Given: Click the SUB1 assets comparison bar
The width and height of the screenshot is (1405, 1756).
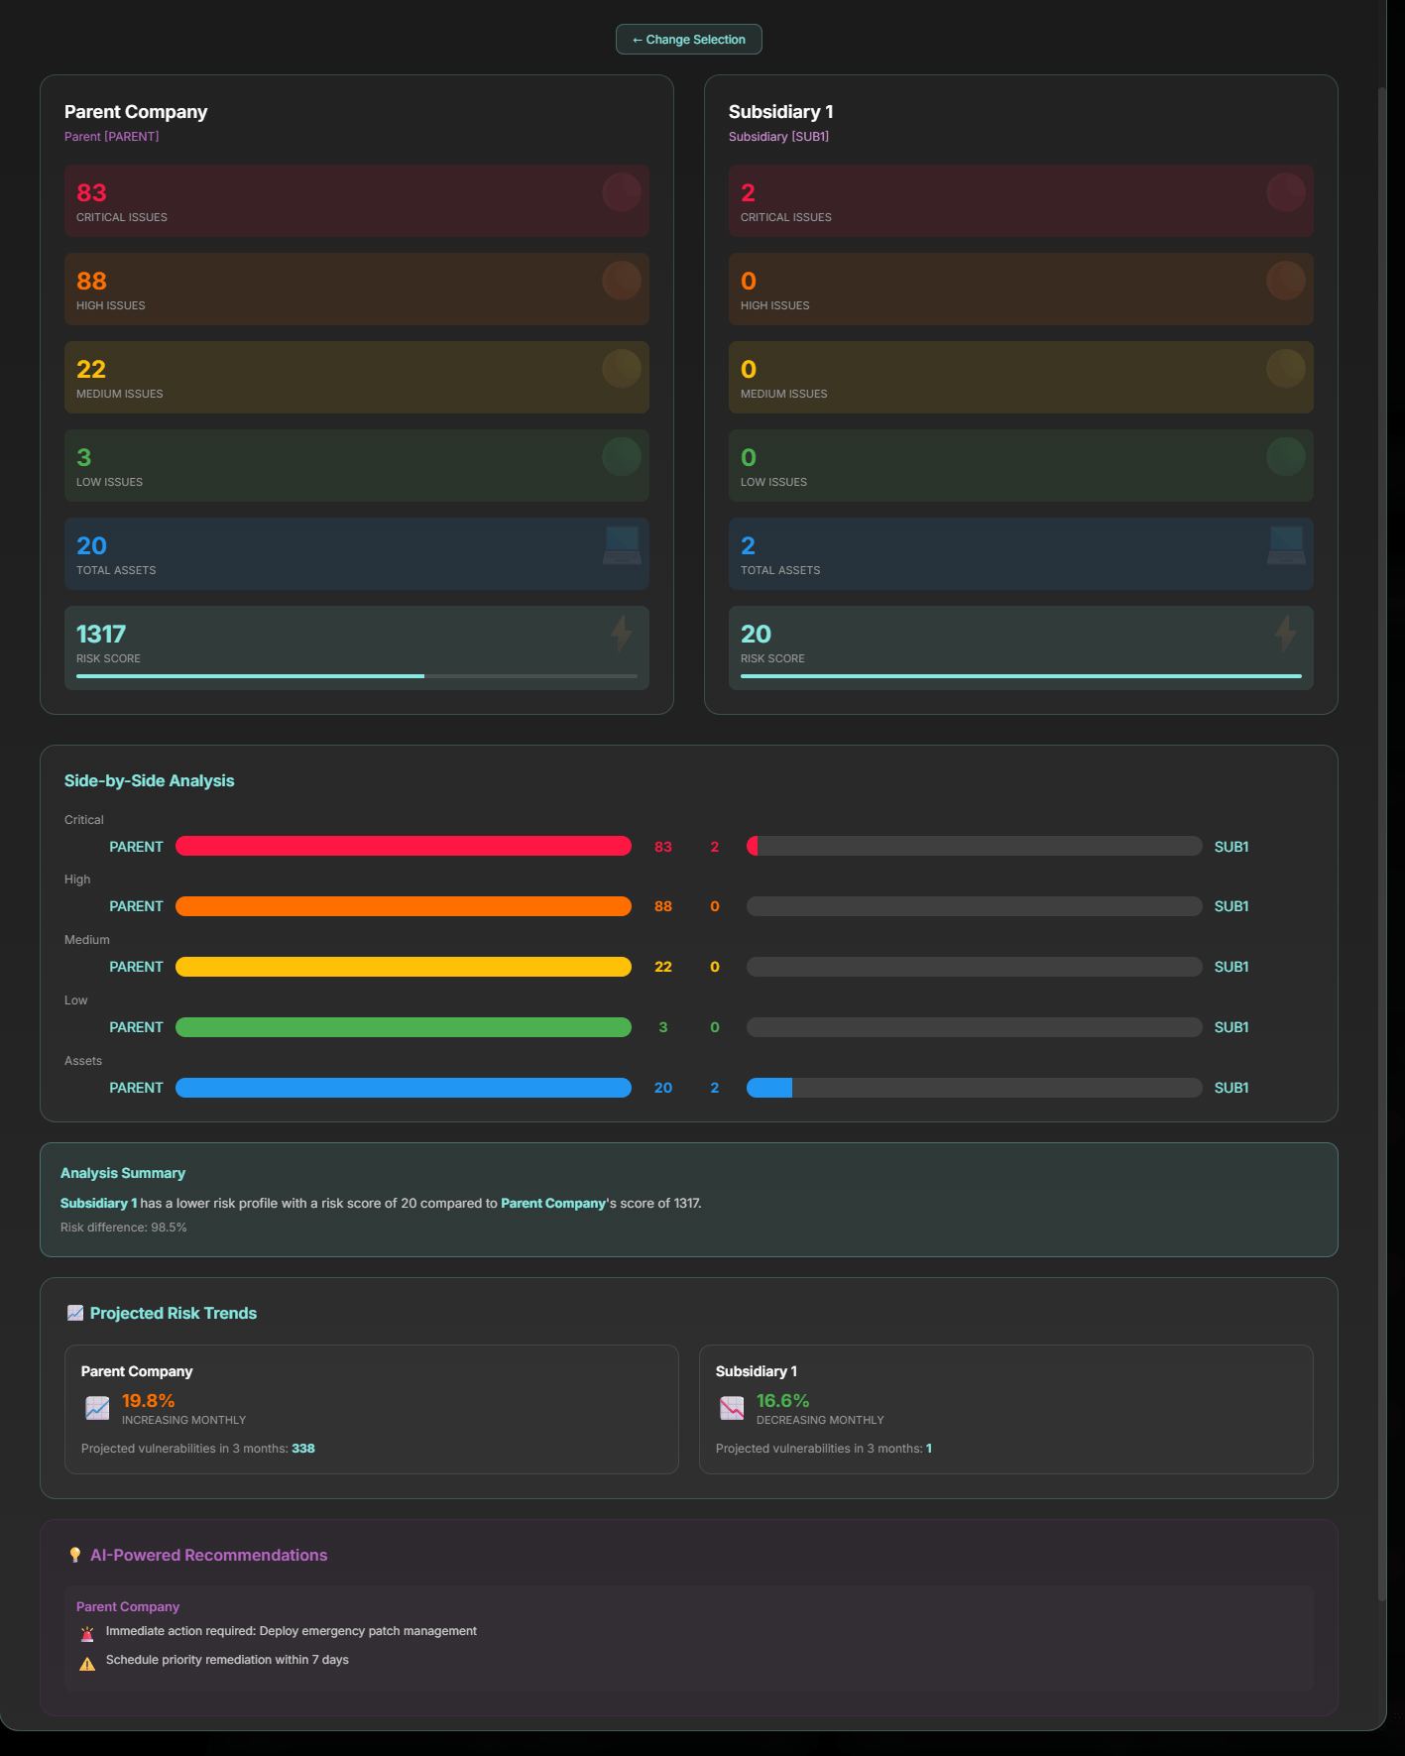Looking at the screenshot, I should click(x=975, y=1088).
